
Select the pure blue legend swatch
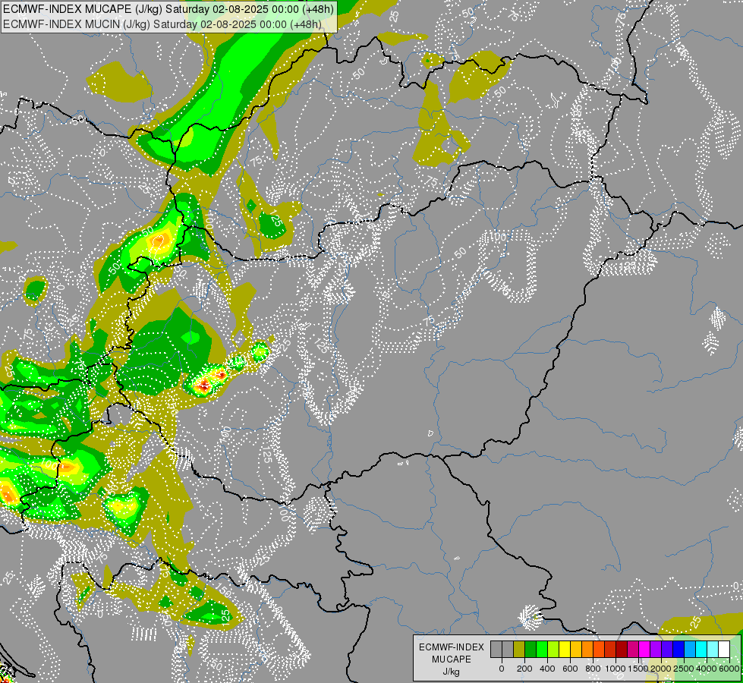pos(679,650)
